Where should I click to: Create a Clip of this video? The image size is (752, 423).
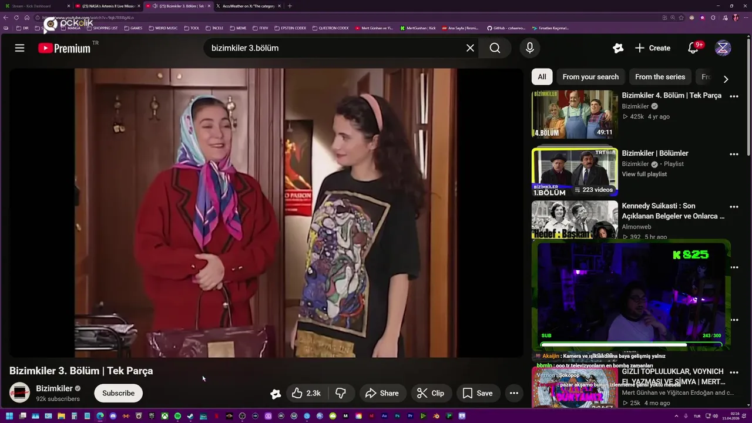click(431, 393)
